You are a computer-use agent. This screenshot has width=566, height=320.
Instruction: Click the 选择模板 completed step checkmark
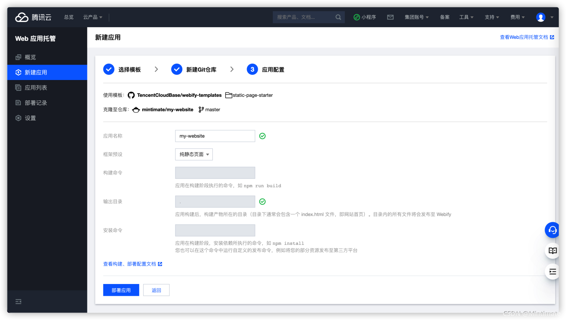pyautogui.click(x=109, y=70)
